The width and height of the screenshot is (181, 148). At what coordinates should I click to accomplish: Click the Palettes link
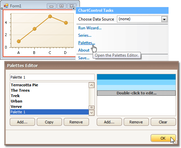[x=87, y=43]
